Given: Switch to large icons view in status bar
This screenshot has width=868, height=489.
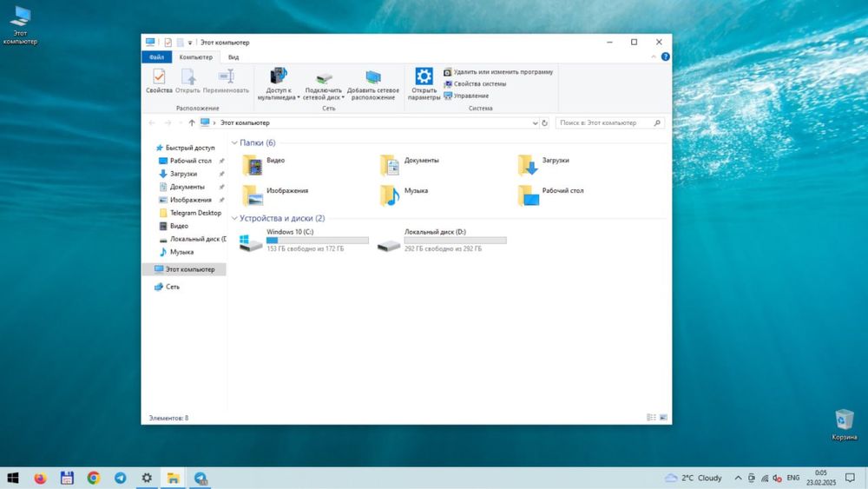Looking at the screenshot, I should (x=663, y=418).
